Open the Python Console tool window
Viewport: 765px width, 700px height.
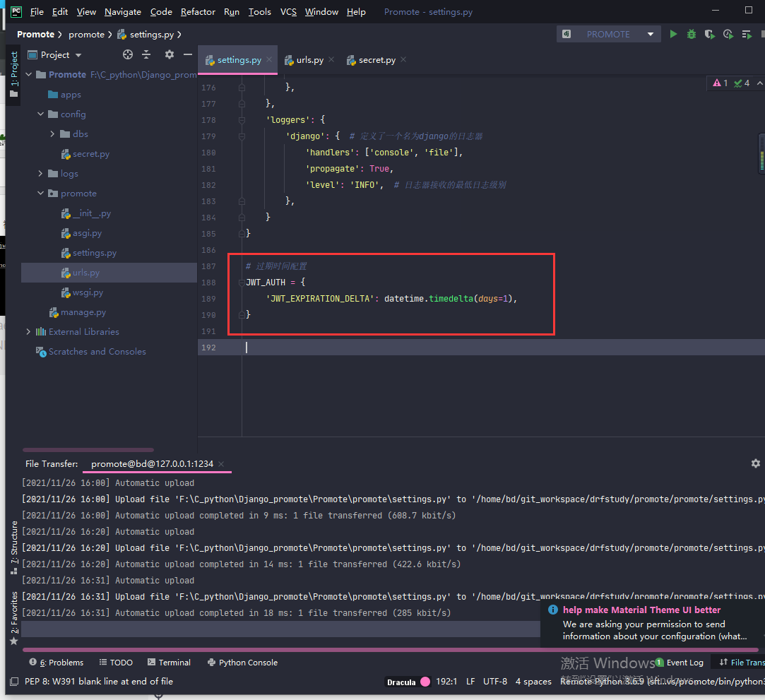[x=242, y=663]
